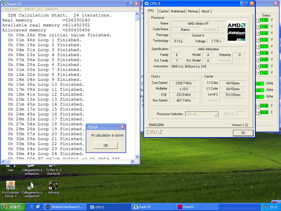Click OK at the bottom of CPU-Z
The height and width of the screenshot is (211, 281).
click(x=243, y=133)
